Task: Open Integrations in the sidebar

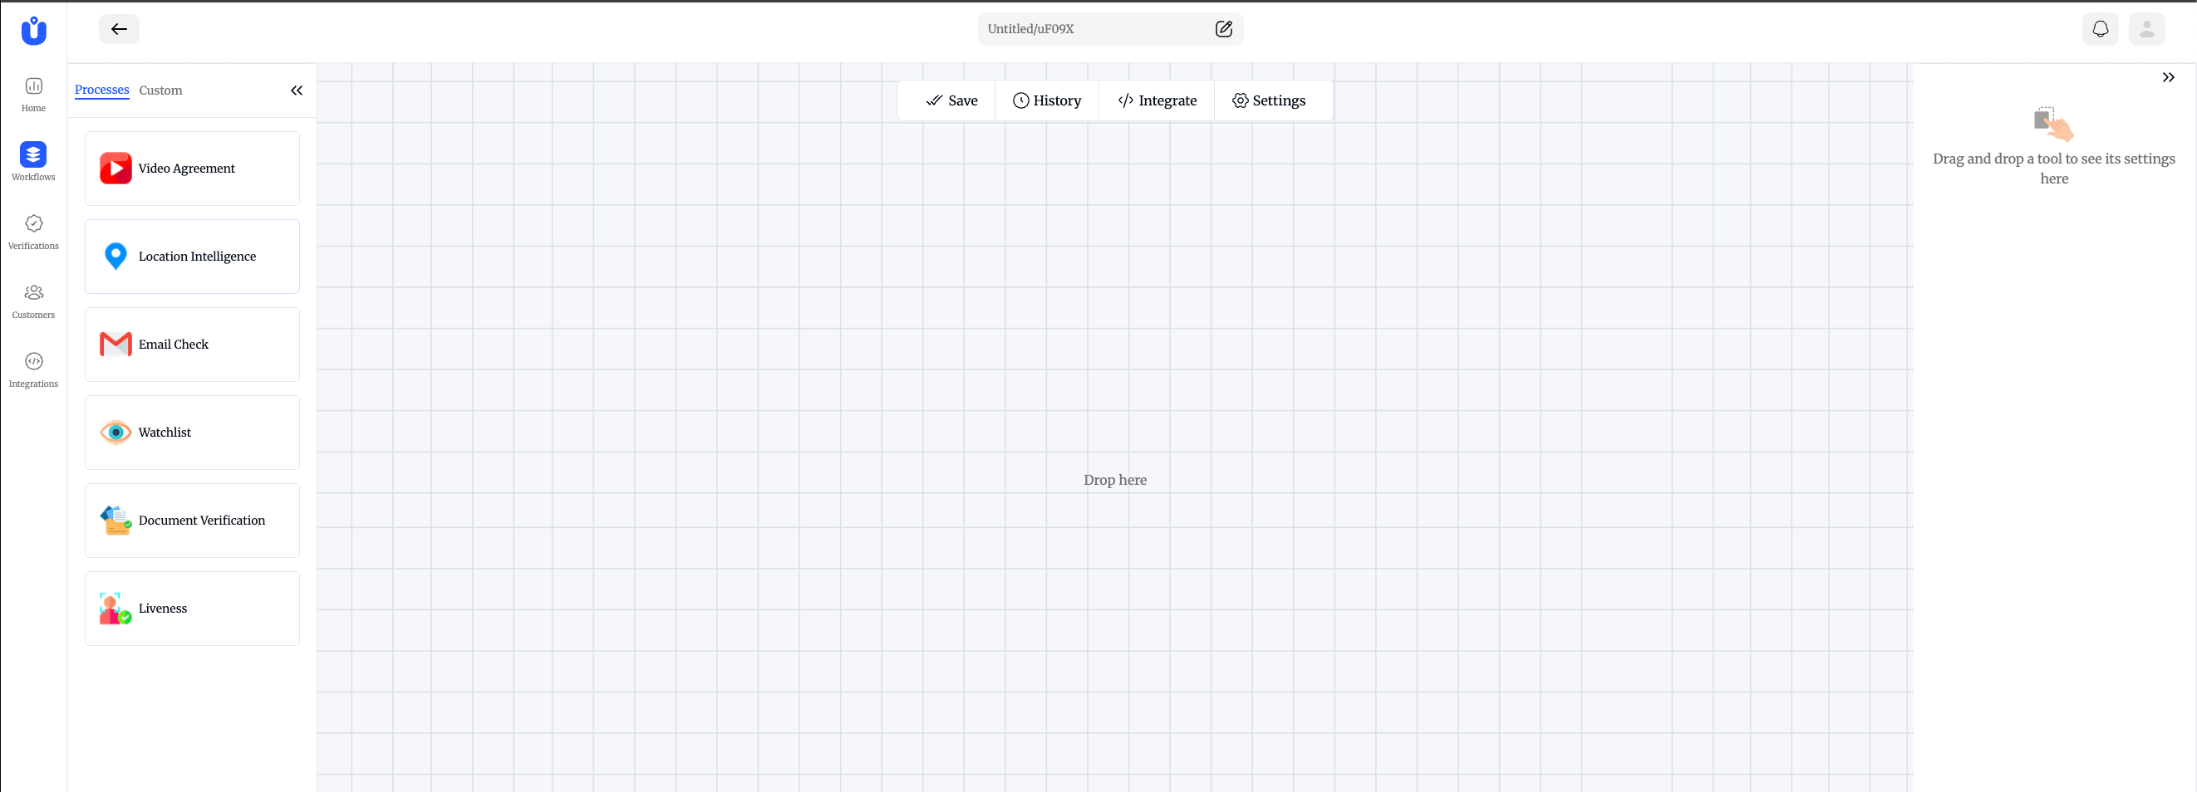Action: (33, 370)
